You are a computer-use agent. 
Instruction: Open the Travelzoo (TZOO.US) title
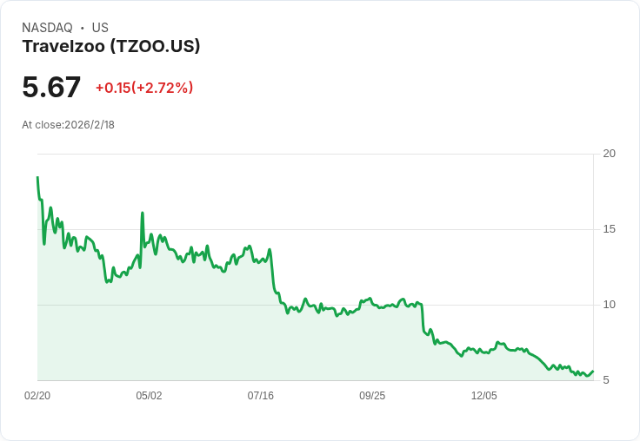(111, 46)
